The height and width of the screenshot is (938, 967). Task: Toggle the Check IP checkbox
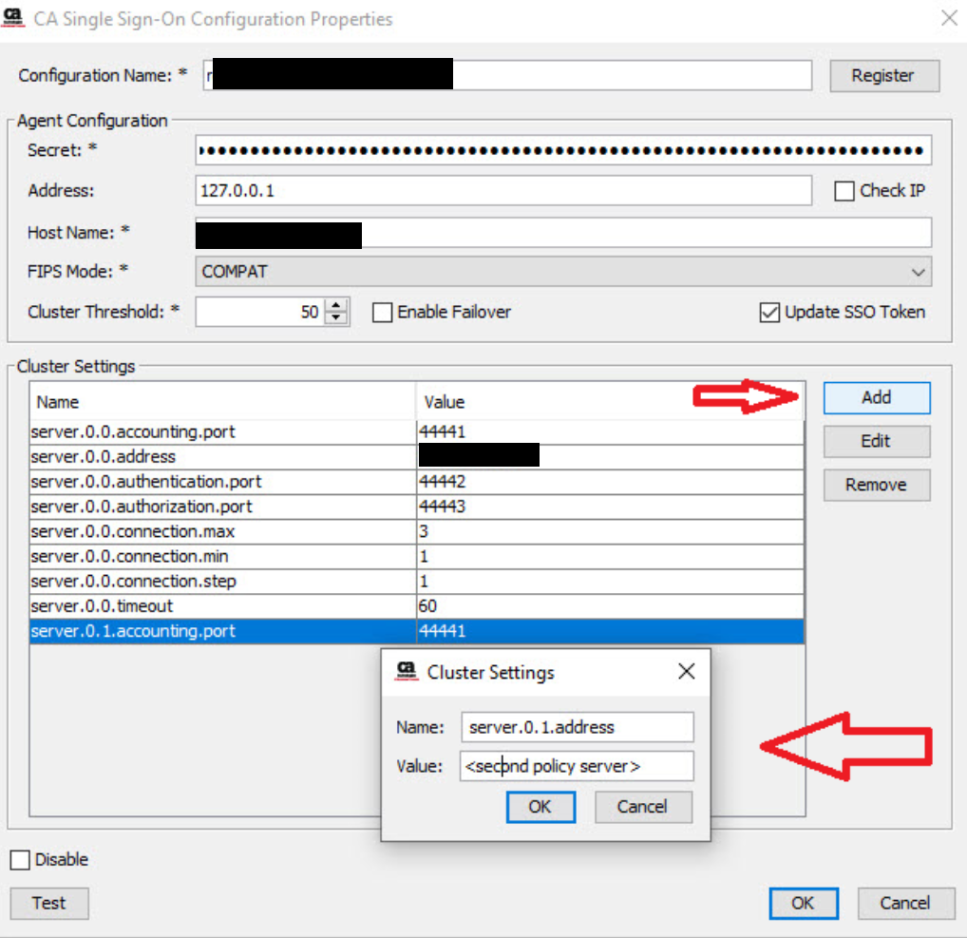844,191
